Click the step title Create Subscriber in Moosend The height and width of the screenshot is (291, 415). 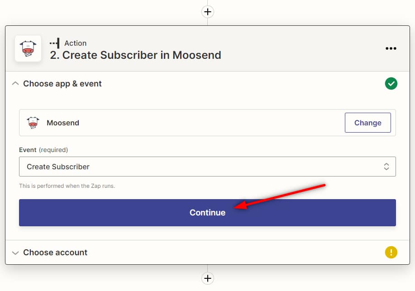point(135,55)
